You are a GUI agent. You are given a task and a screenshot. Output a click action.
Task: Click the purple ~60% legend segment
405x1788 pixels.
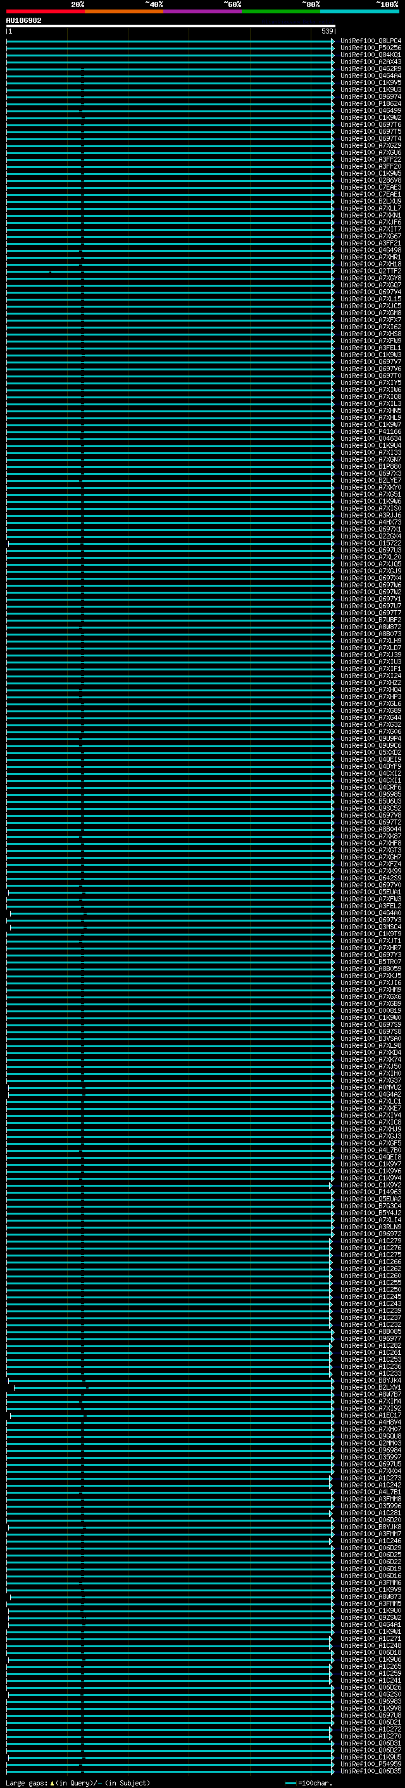click(x=202, y=12)
